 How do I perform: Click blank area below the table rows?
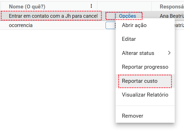pos(56,79)
